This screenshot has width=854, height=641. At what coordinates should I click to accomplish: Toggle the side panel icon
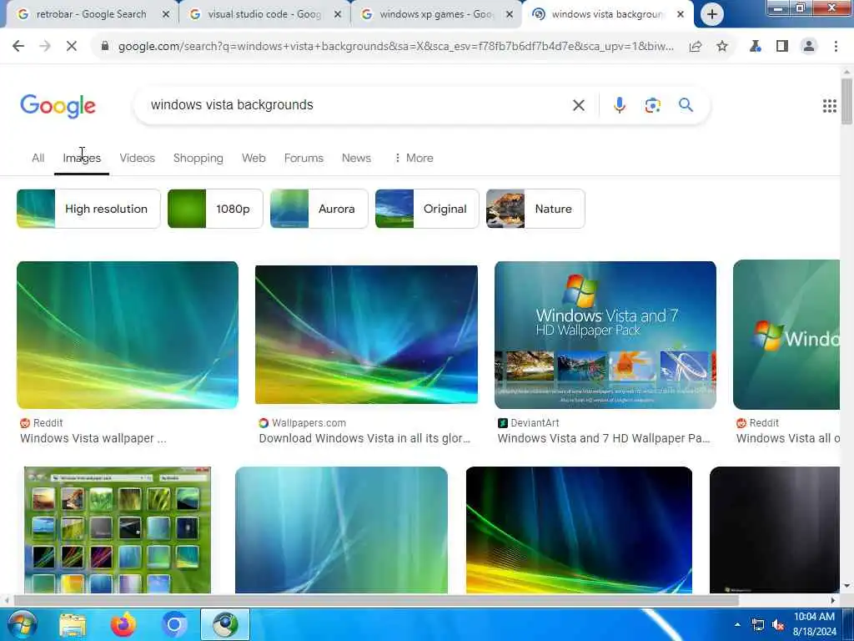coord(782,47)
